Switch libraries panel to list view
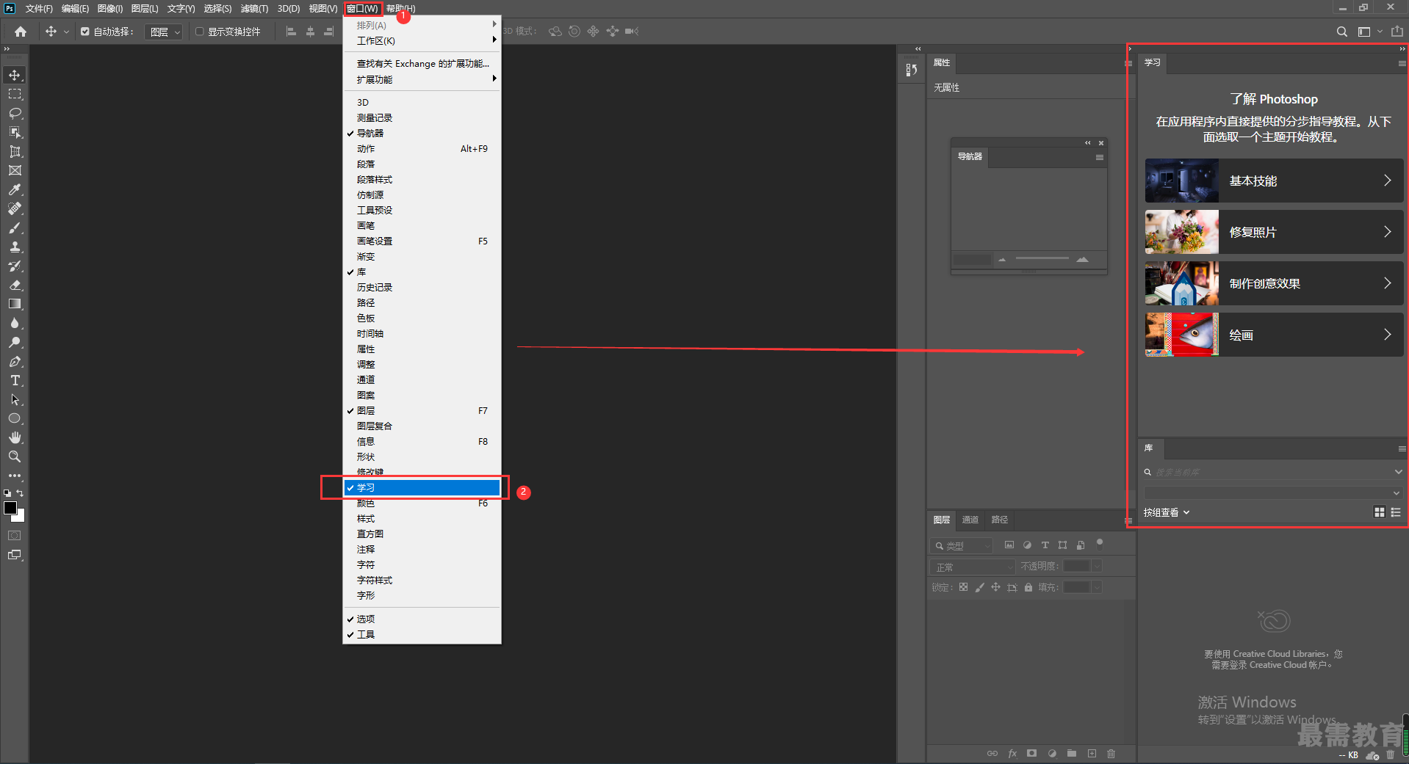The image size is (1409, 764). pyautogui.click(x=1396, y=512)
